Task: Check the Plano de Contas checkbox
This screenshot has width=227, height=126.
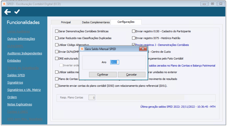Action: pyautogui.click(x=57, y=79)
